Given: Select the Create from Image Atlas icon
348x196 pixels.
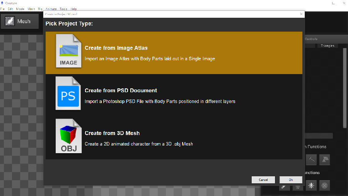Looking at the screenshot, I should (x=68, y=51).
